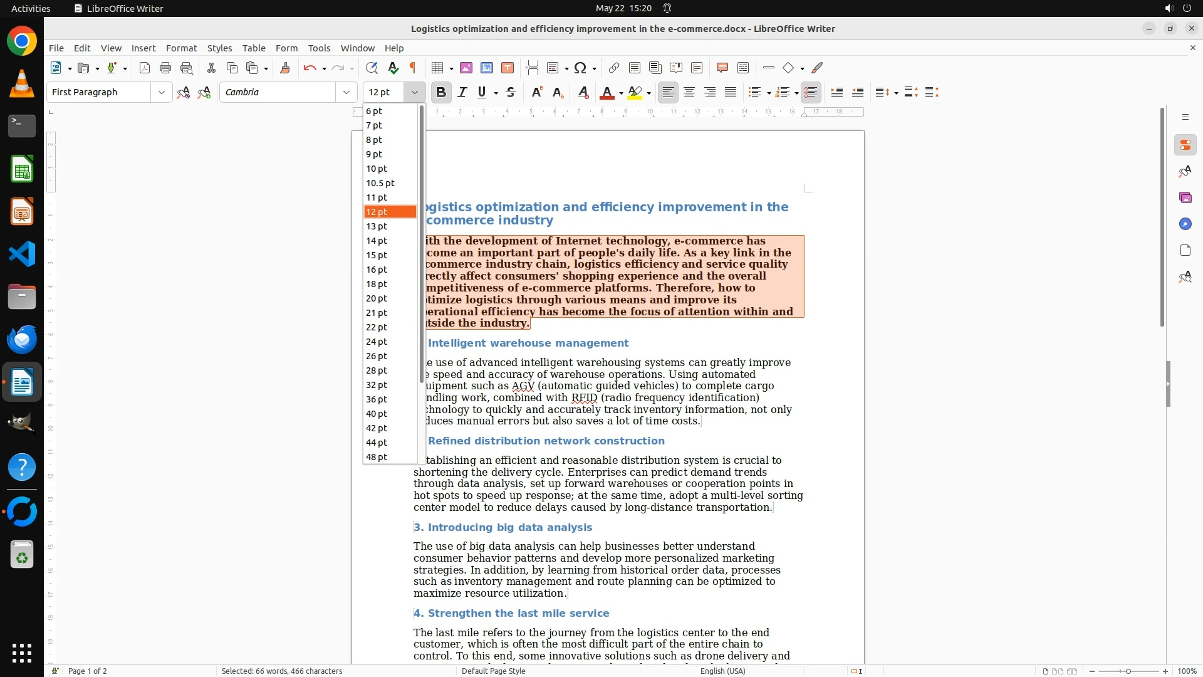Click the Clone Formatting paintbrush icon
The image size is (1203, 677).
point(285,68)
